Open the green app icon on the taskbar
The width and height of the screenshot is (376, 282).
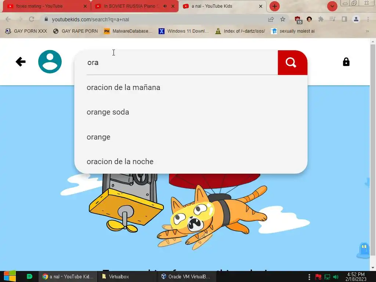click(x=29, y=276)
